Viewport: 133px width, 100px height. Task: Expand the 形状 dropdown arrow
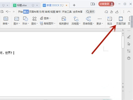[28, 24]
